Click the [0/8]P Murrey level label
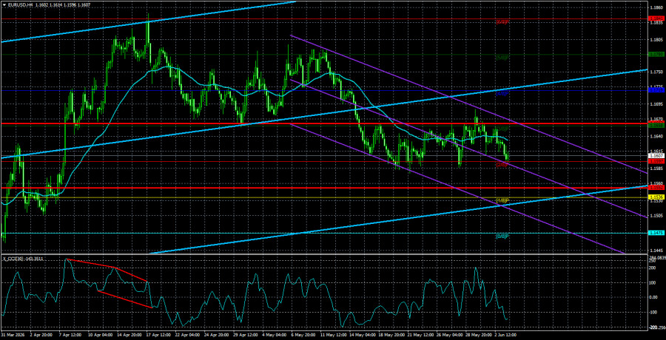The width and height of the screenshot is (666, 340). coord(502,236)
